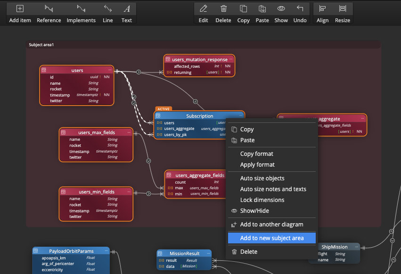Open users_mutation_response table ellipsis menu
The width and height of the screenshot is (401, 274).
(x=230, y=59)
